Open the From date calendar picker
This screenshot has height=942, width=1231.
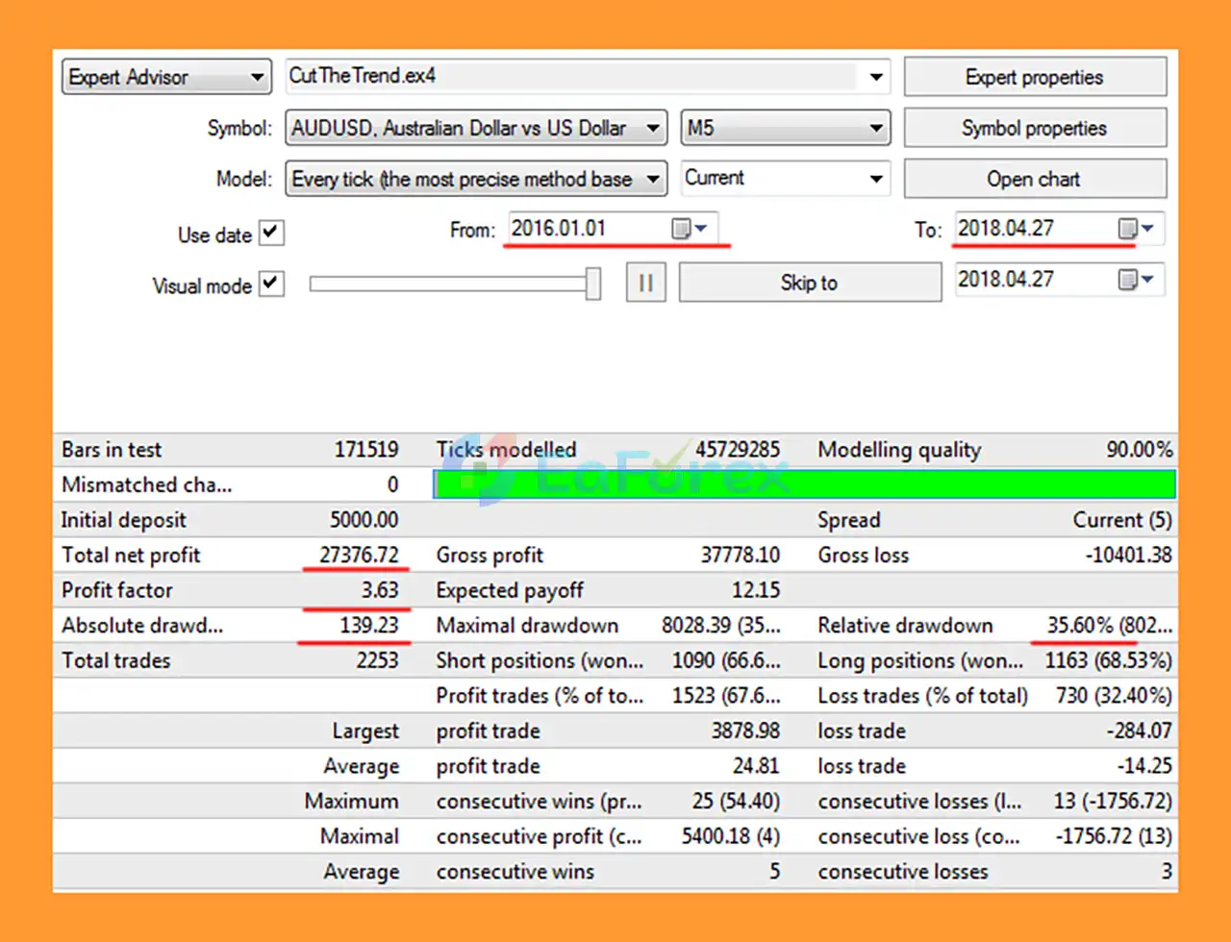click(x=699, y=228)
